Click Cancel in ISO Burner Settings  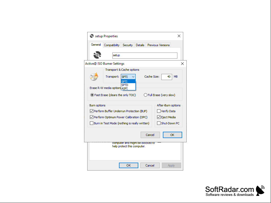[x=150, y=135]
